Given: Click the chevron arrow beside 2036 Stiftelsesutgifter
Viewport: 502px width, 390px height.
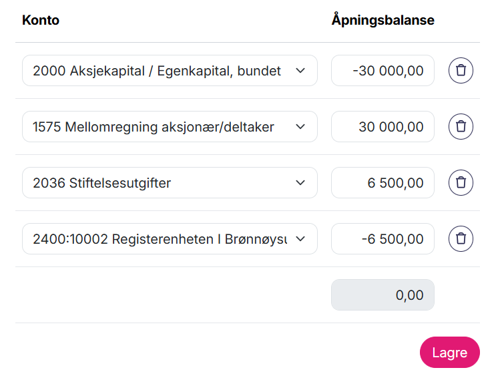Looking at the screenshot, I should [x=300, y=183].
